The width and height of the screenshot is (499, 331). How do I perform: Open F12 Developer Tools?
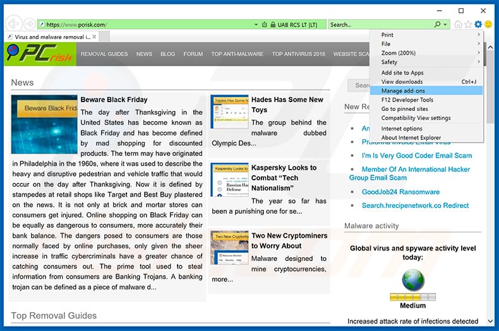[426, 100]
